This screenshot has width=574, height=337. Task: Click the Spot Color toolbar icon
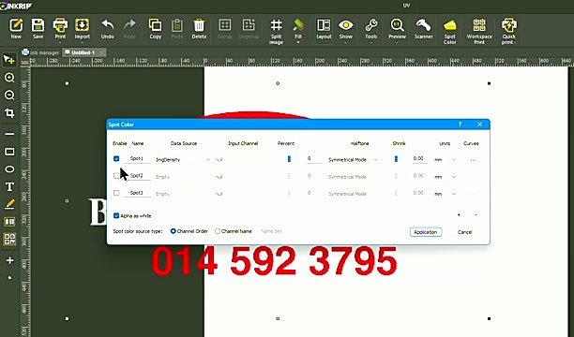tap(450, 32)
